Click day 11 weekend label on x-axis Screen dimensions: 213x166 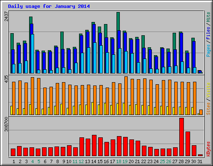(x=75, y=161)
